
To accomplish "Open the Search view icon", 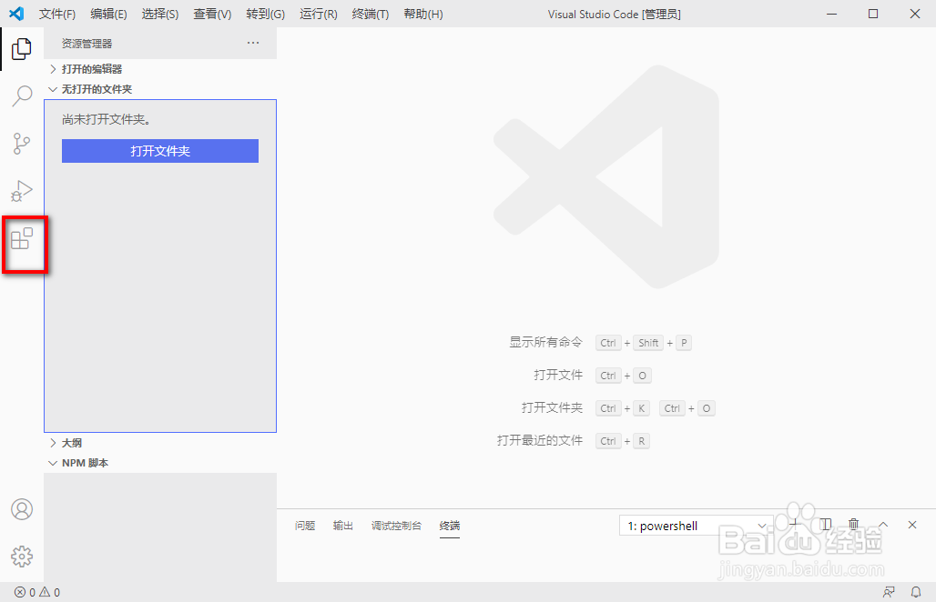I will tap(22, 95).
